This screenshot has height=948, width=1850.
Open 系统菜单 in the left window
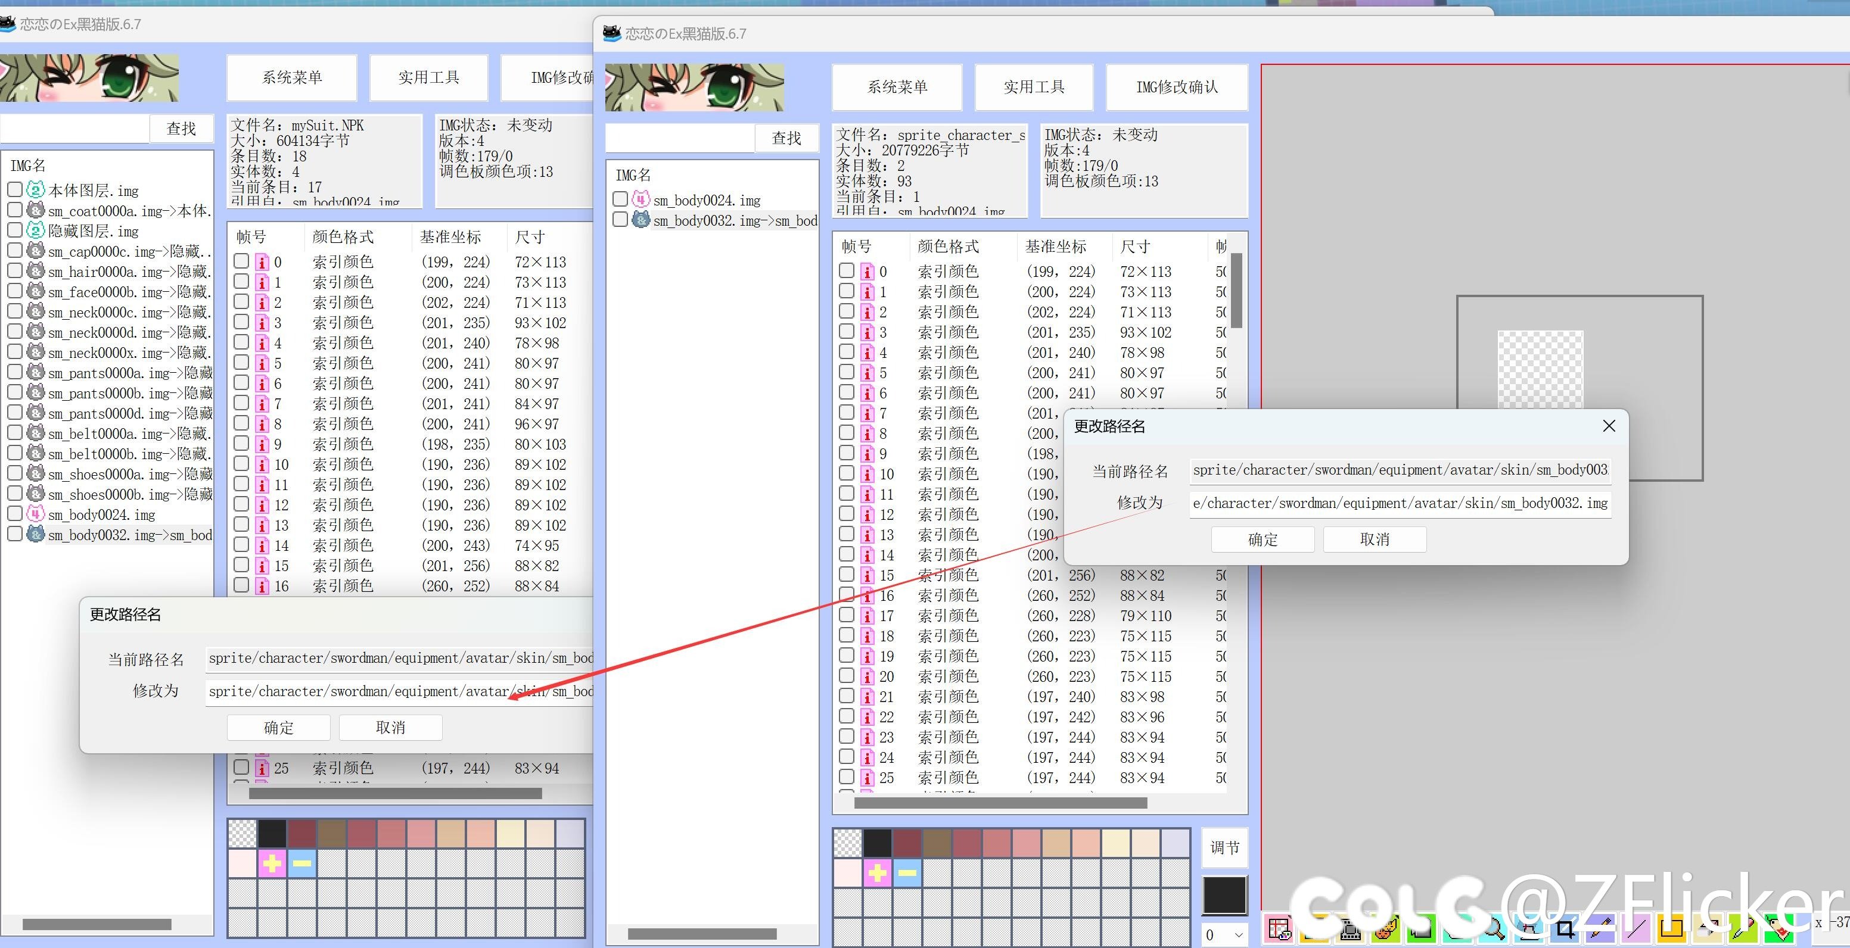pyautogui.click(x=291, y=77)
